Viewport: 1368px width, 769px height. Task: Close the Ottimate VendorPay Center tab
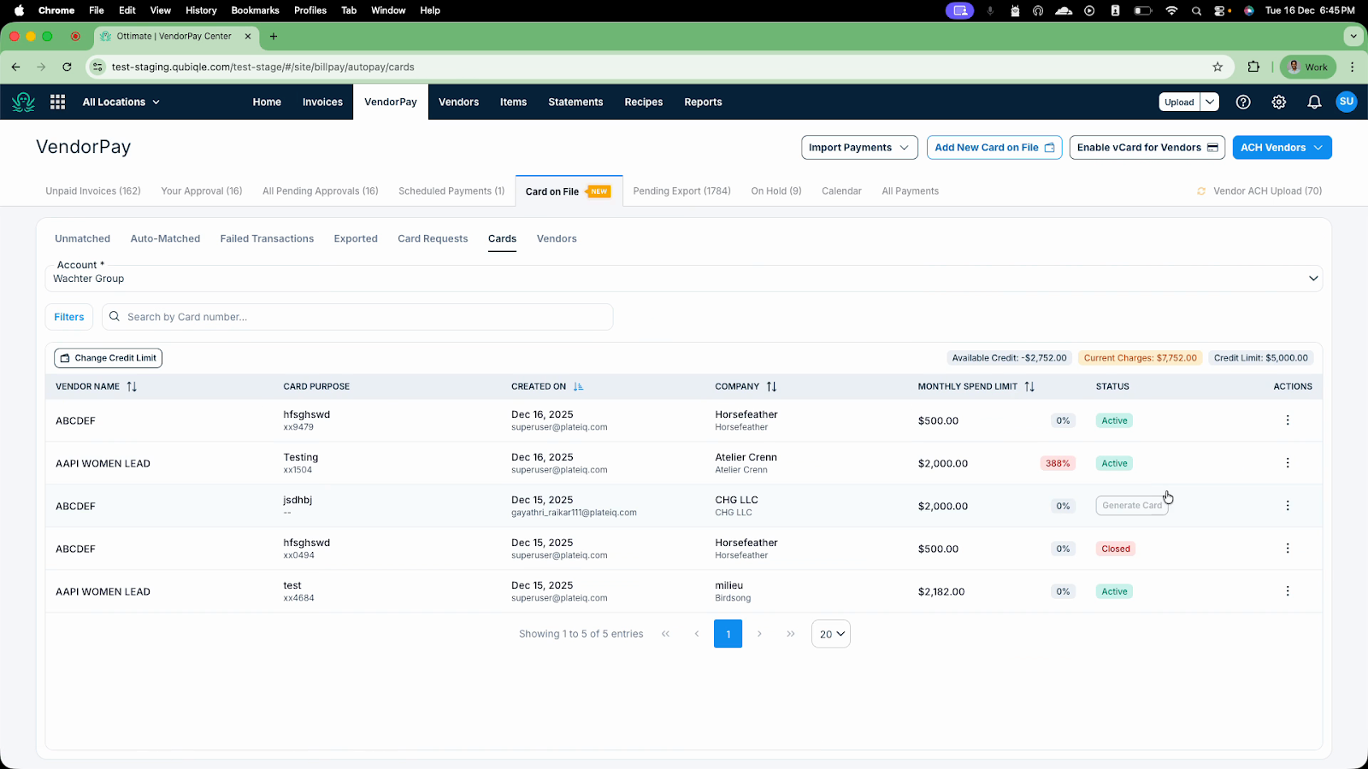[248, 36]
